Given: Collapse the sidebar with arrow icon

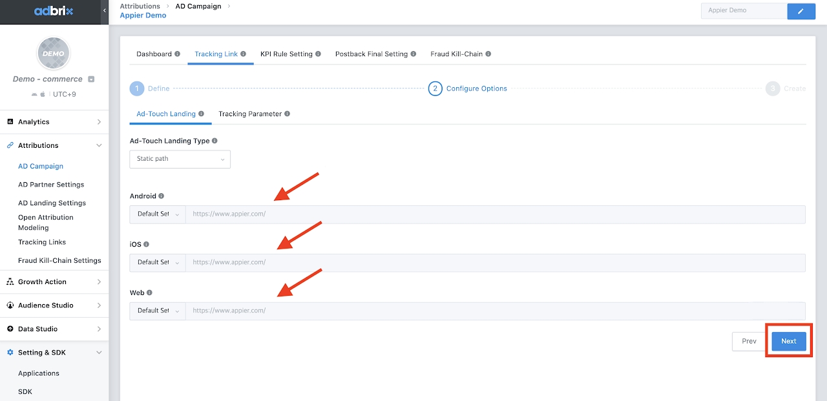Looking at the screenshot, I should tap(105, 12).
